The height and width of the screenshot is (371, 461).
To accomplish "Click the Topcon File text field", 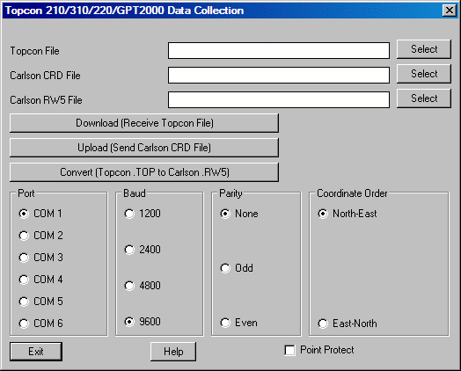I will pos(279,50).
